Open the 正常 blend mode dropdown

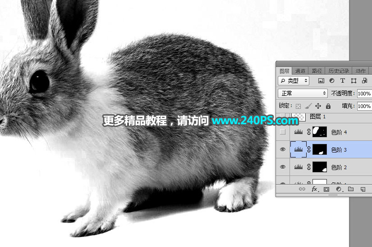[303, 93]
